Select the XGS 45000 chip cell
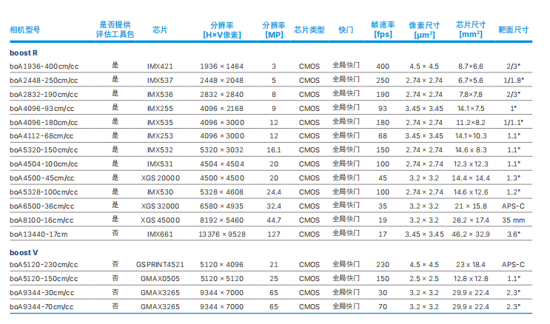 160,220
